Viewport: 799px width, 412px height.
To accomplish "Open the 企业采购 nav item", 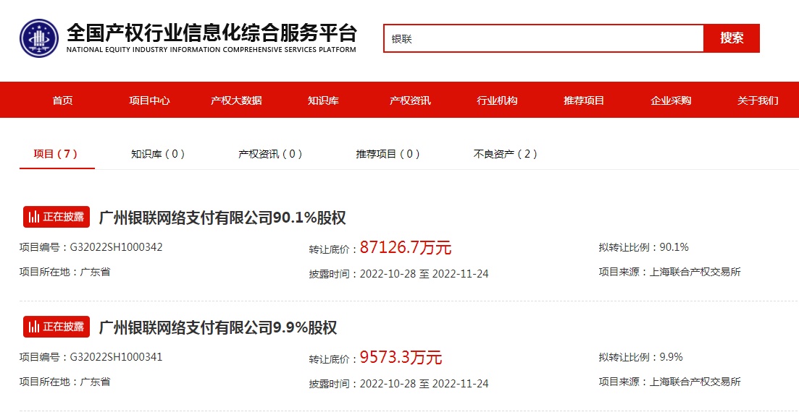I will [x=671, y=100].
